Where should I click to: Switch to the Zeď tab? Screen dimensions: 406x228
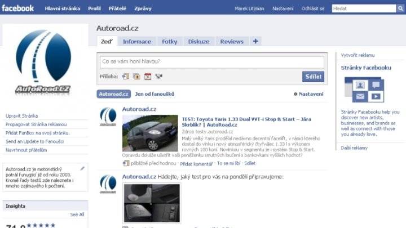coord(107,42)
